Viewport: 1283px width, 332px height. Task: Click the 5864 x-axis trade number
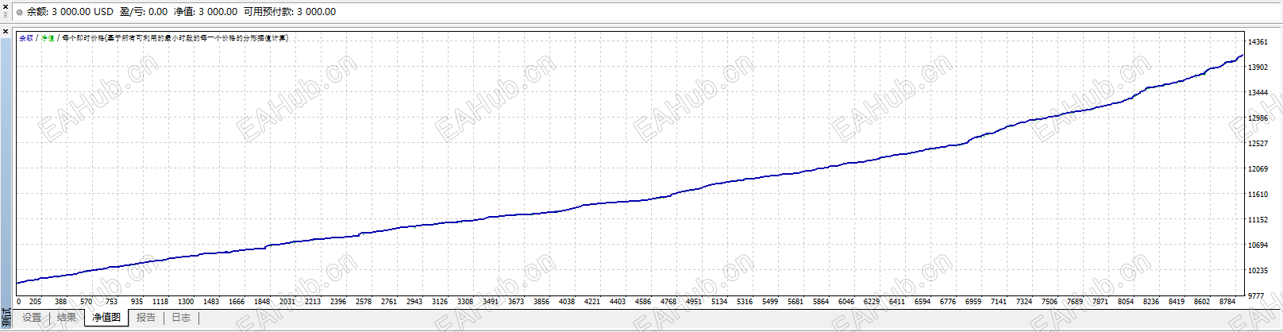[821, 302]
